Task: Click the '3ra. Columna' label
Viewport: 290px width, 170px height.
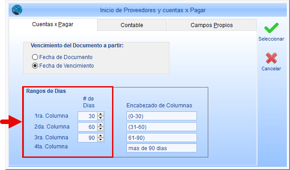Action: pos(51,138)
